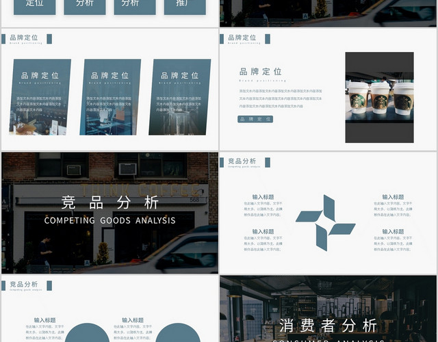Click the small 品牌定位 pill button under the paragraph
Viewport: 438px width, 342px height.
(x=255, y=119)
